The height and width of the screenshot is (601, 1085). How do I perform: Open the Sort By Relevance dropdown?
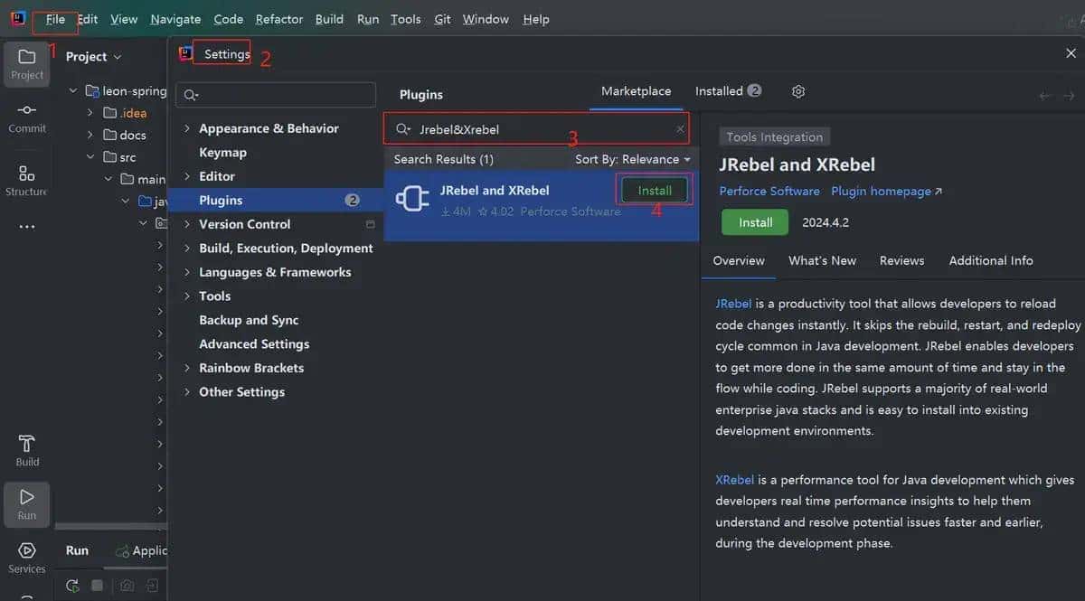point(632,159)
